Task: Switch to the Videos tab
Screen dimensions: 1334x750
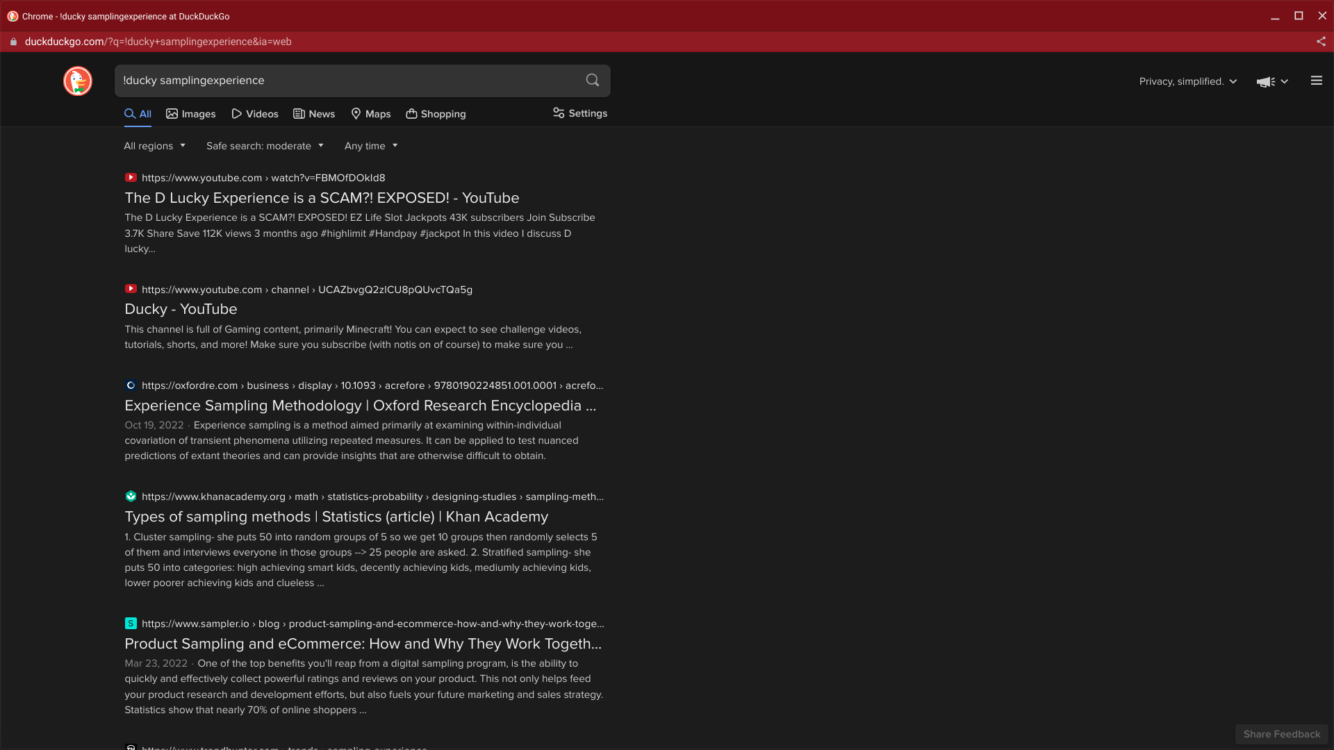Action: click(x=255, y=114)
